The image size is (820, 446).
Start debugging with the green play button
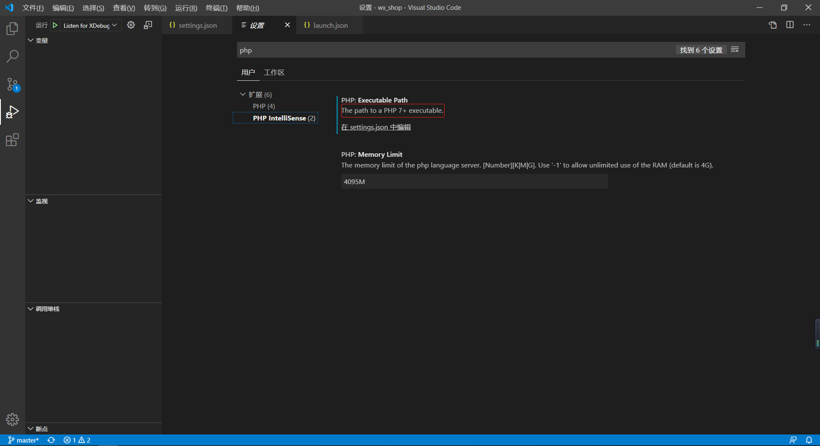pyautogui.click(x=55, y=25)
